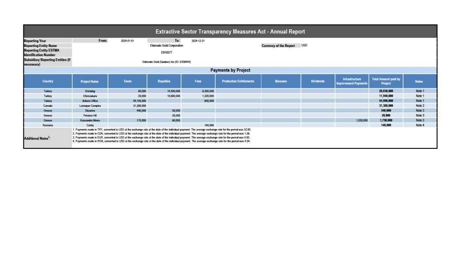Viewport: 461px width, 280px height.
Task: Select the Fees column header
Action: tap(198, 81)
